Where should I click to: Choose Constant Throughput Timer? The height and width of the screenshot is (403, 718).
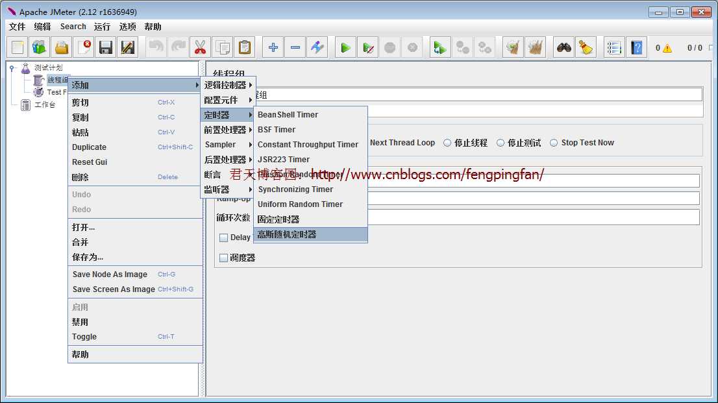(x=310, y=145)
